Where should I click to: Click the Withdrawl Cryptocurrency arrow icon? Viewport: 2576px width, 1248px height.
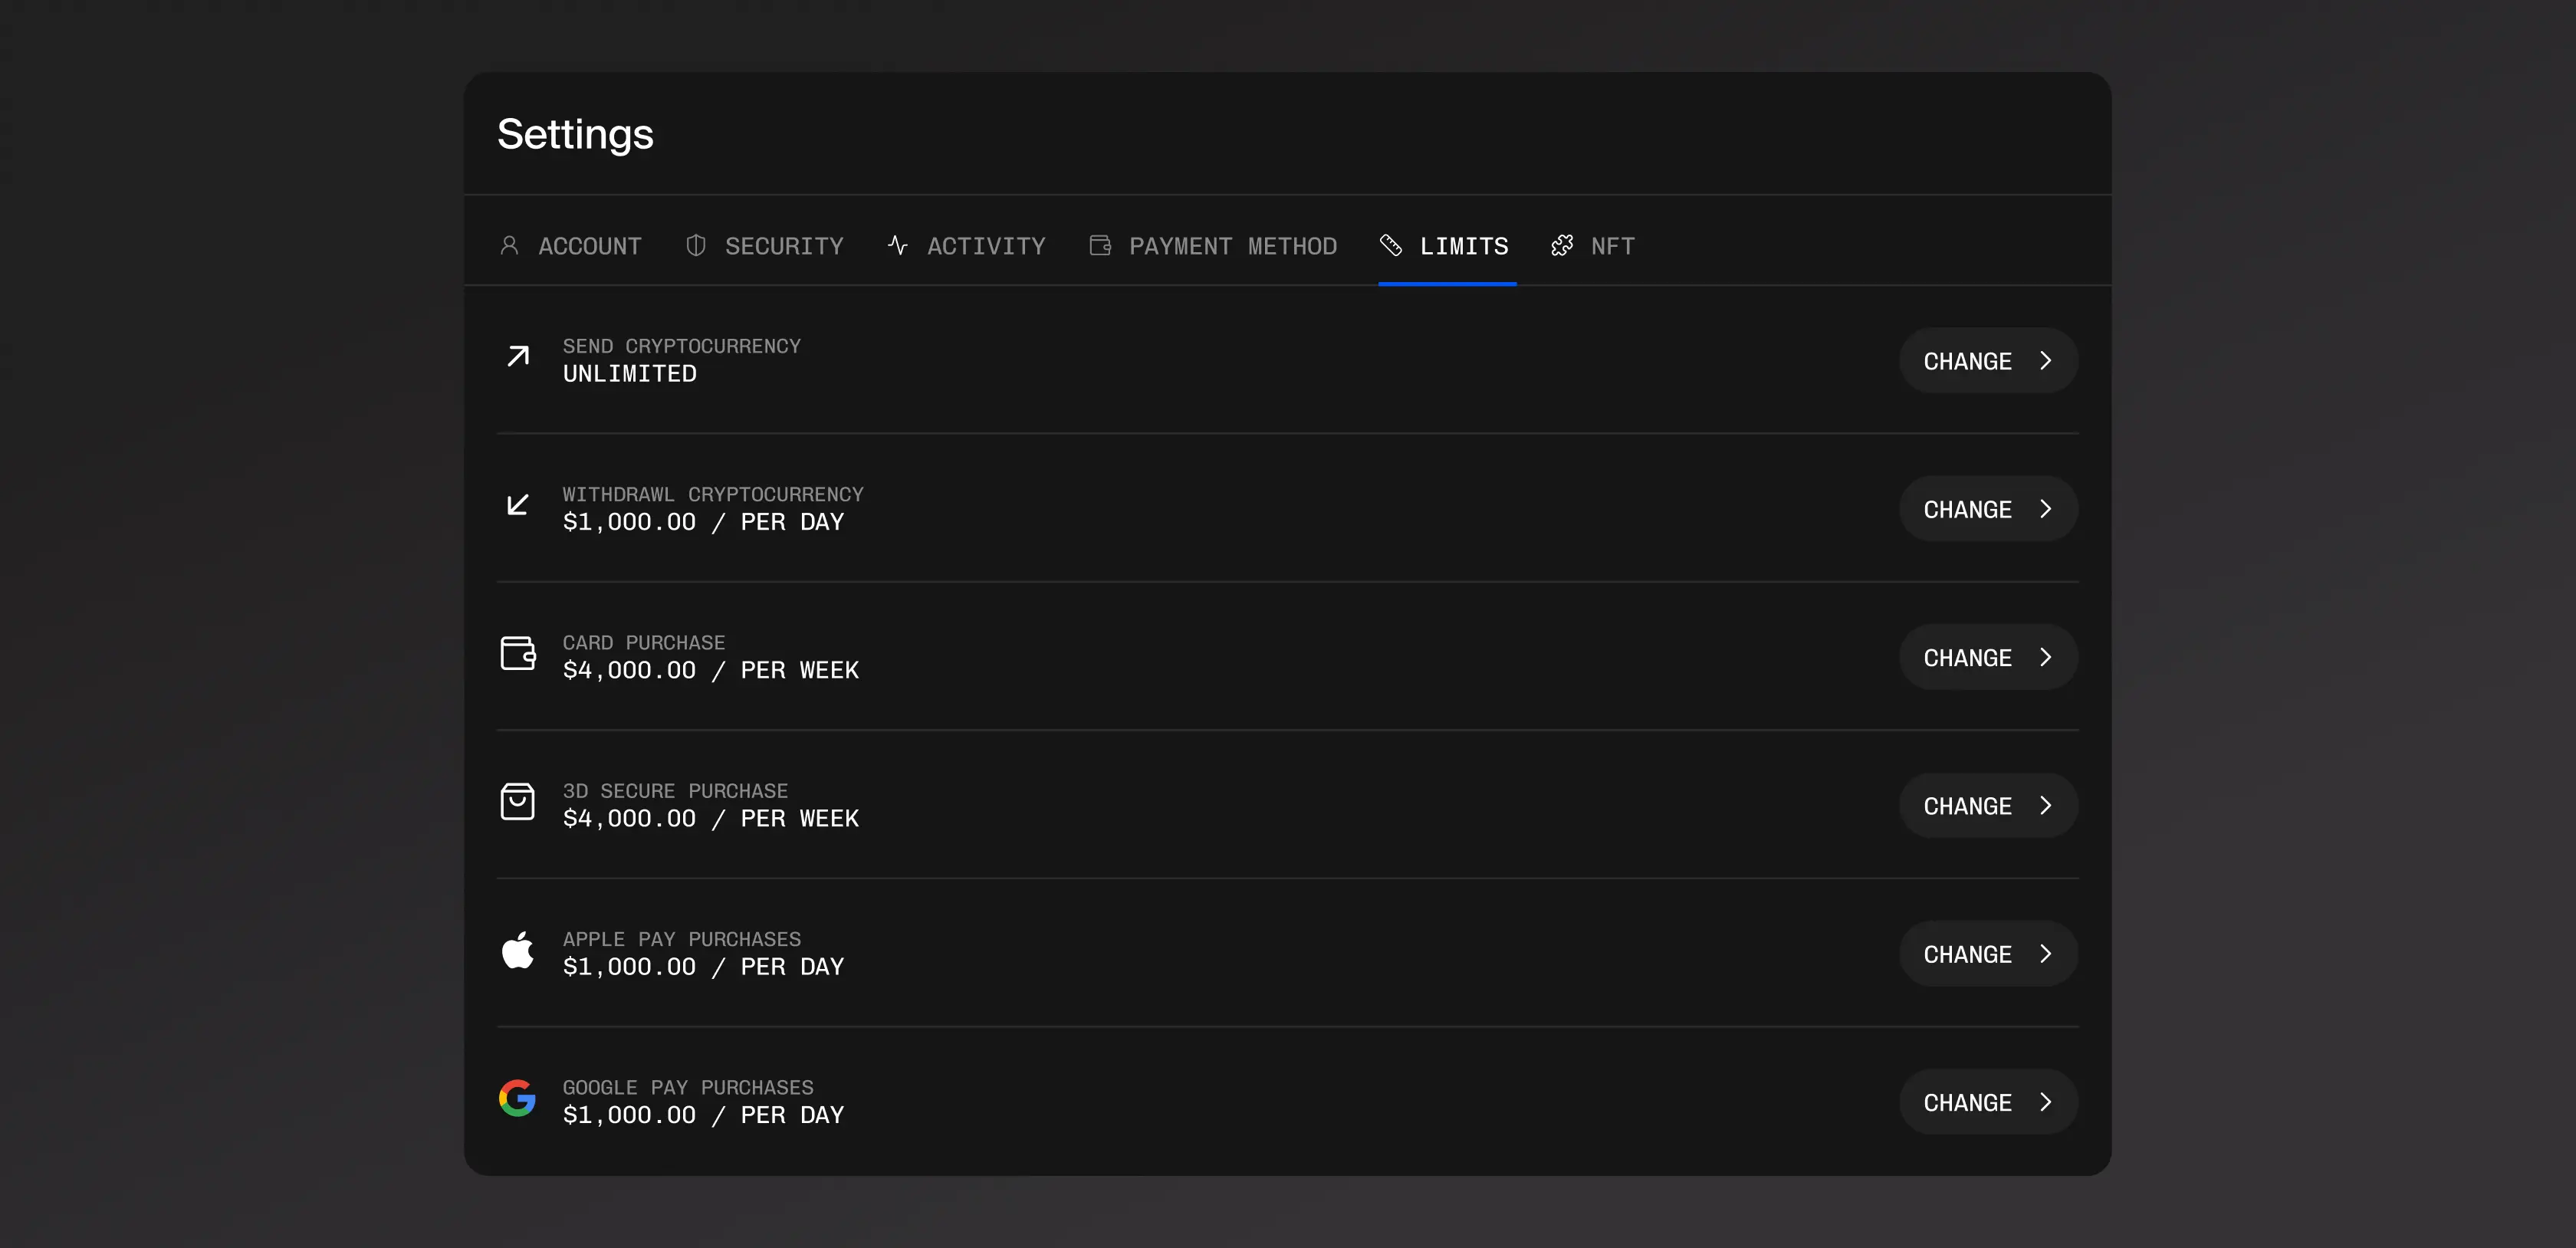coord(517,505)
